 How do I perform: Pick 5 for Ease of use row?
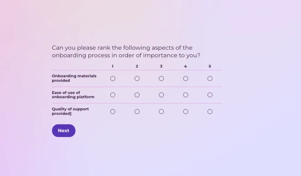pyautogui.click(x=210, y=95)
